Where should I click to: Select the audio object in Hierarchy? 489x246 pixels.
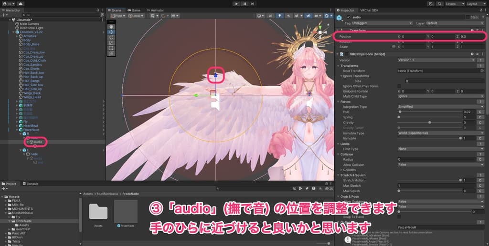[38, 142]
